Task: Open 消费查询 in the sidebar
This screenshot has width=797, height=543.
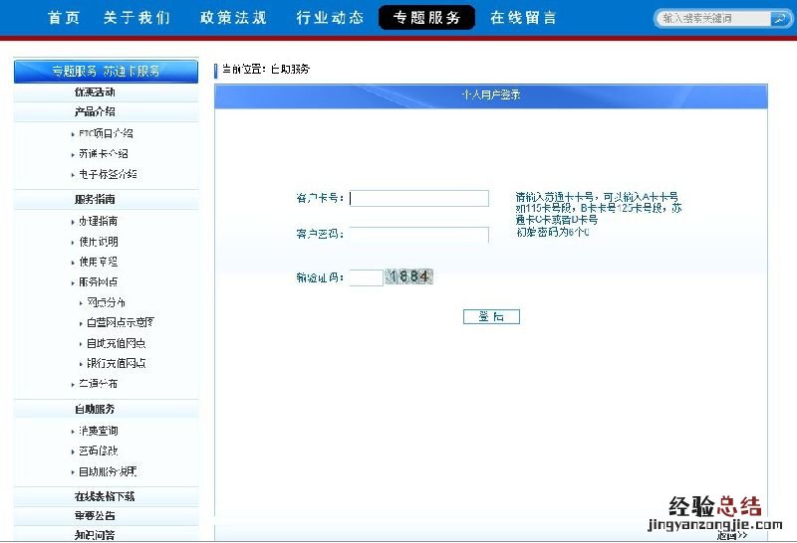Action: (98, 431)
